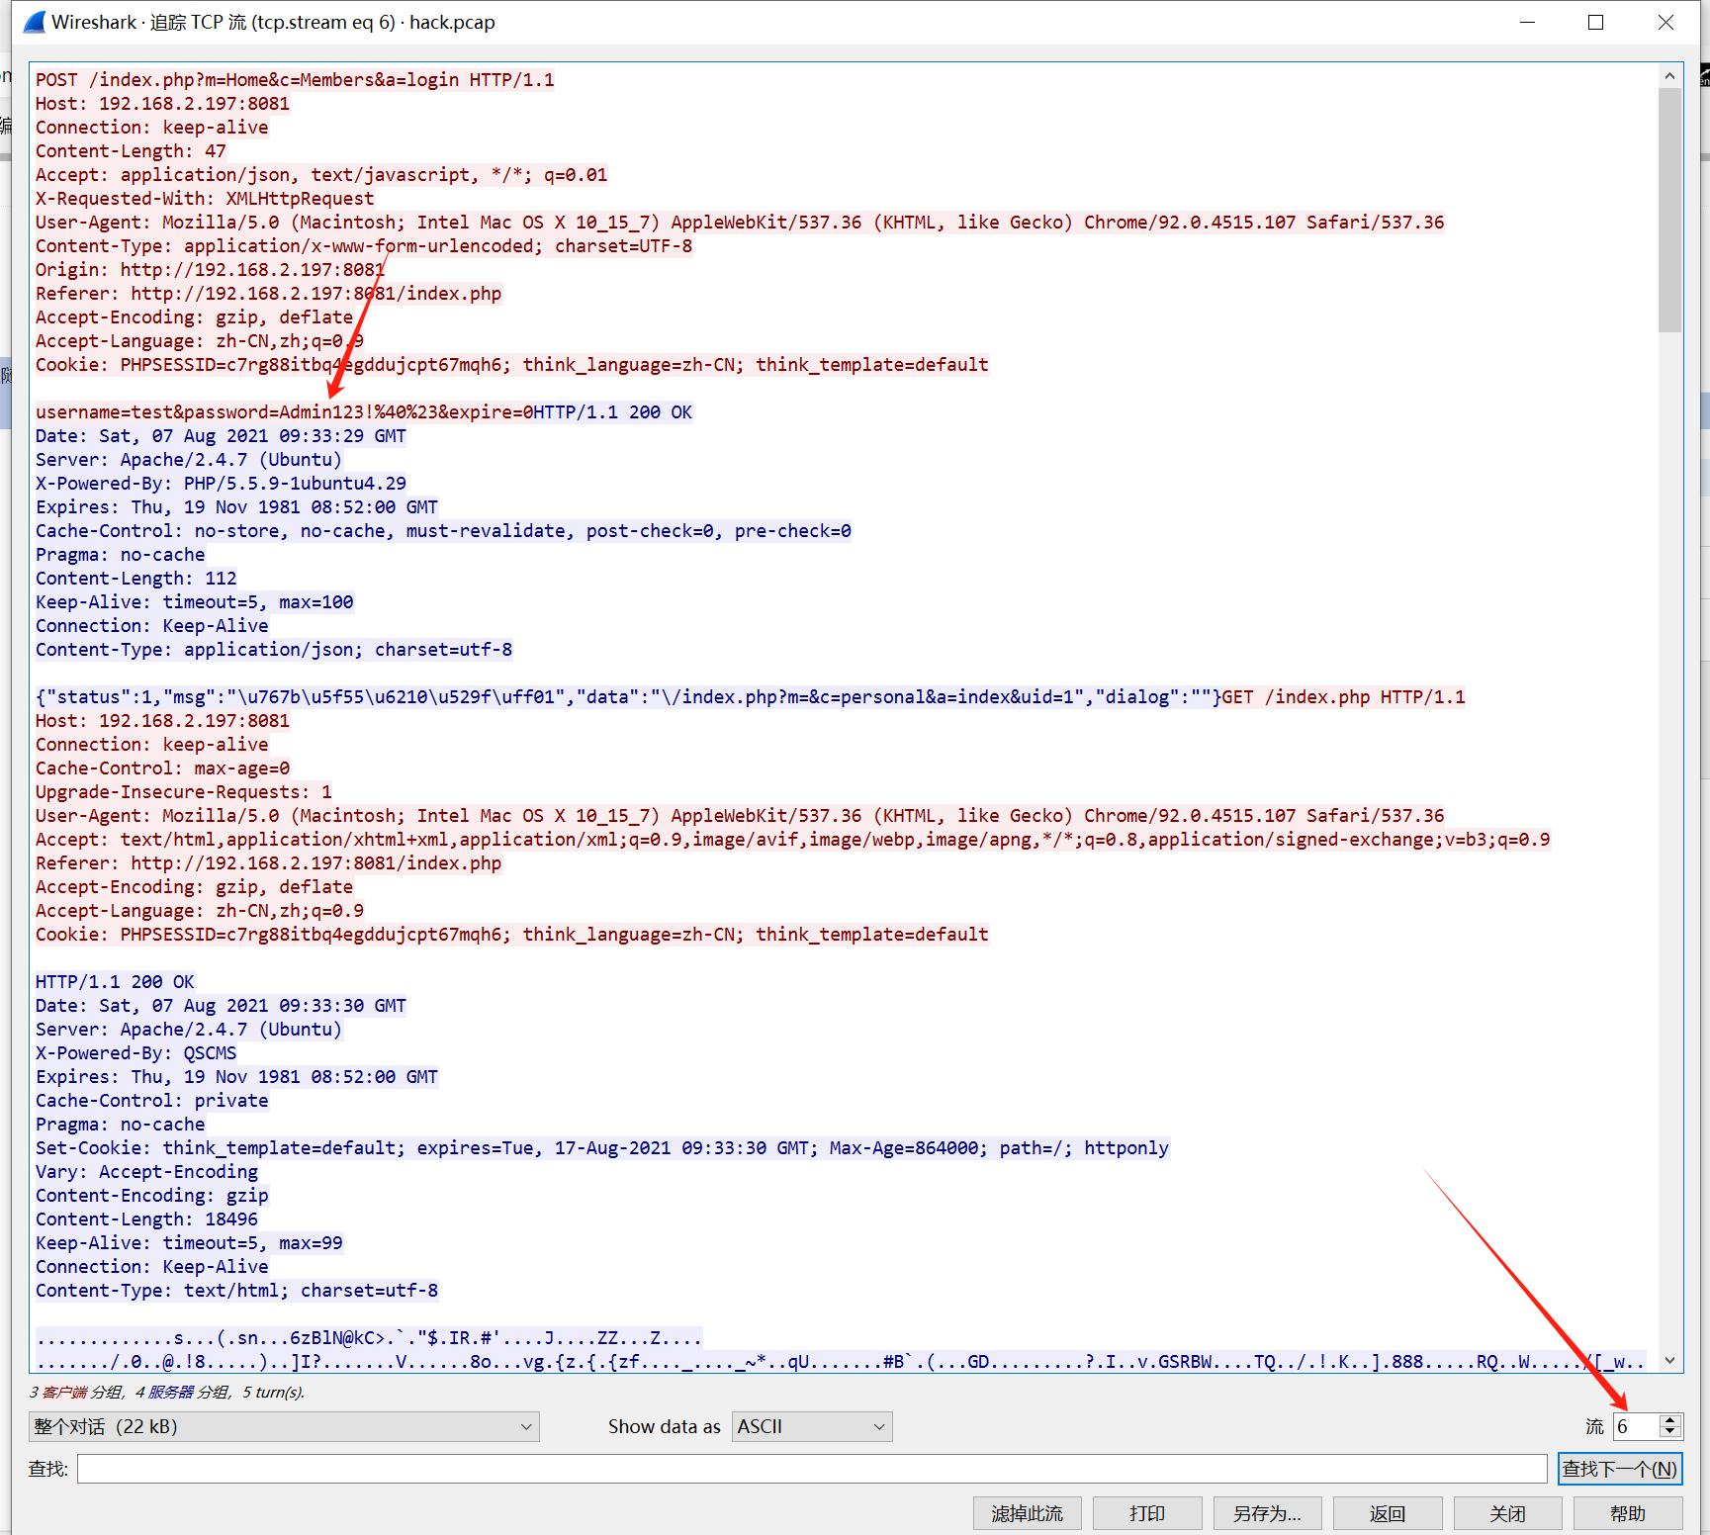This screenshot has width=1710, height=1535.
Task: Click the 打印 print button
Action: [x=1147, y=1513]
